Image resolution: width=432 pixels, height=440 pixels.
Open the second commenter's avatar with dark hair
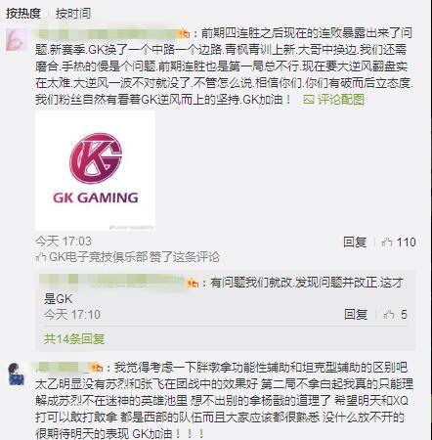click(17, 374)
